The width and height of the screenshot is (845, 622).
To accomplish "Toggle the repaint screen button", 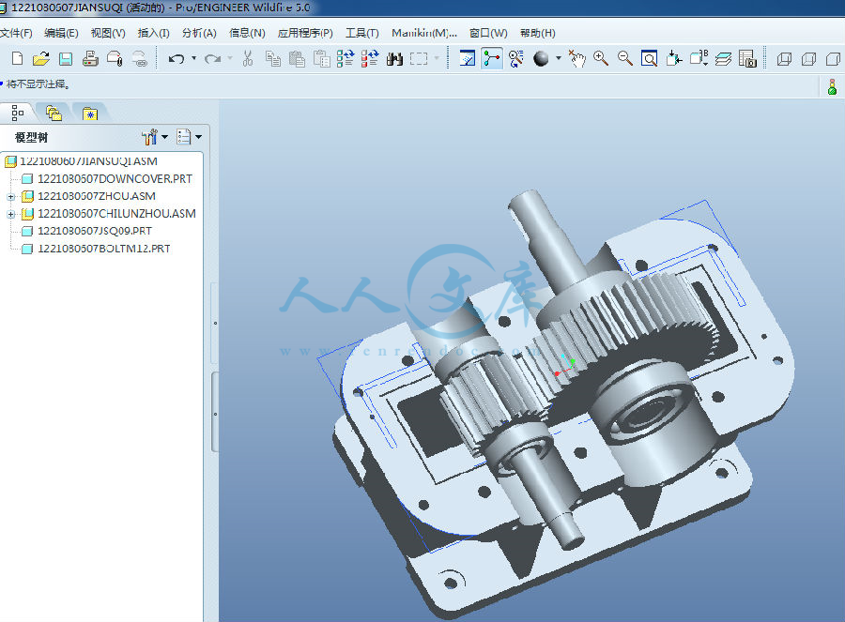I will 467,59.
